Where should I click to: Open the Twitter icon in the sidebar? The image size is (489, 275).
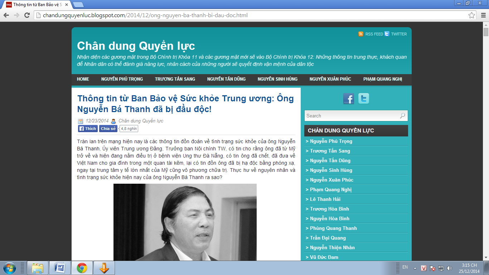[364, 98]
